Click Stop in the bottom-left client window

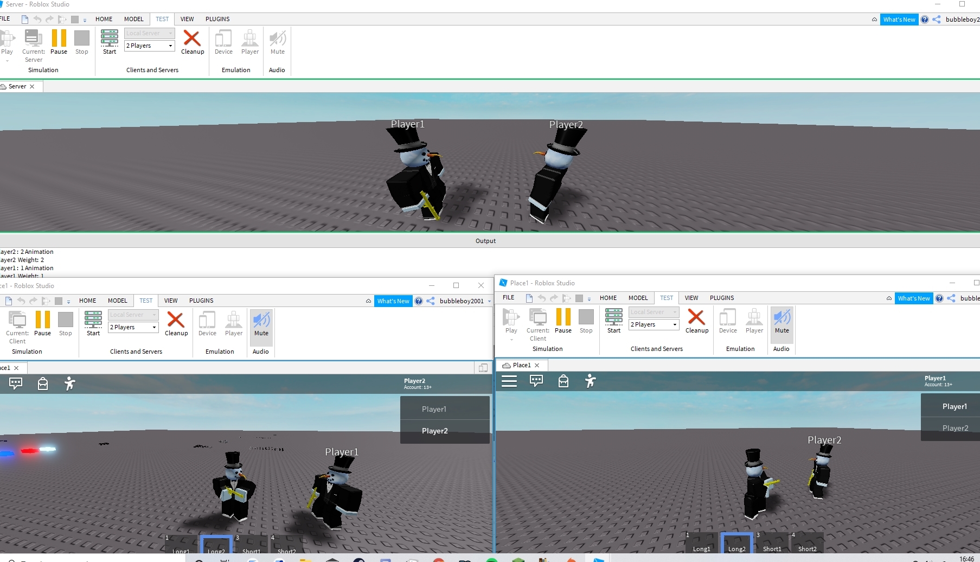point(66,323)
